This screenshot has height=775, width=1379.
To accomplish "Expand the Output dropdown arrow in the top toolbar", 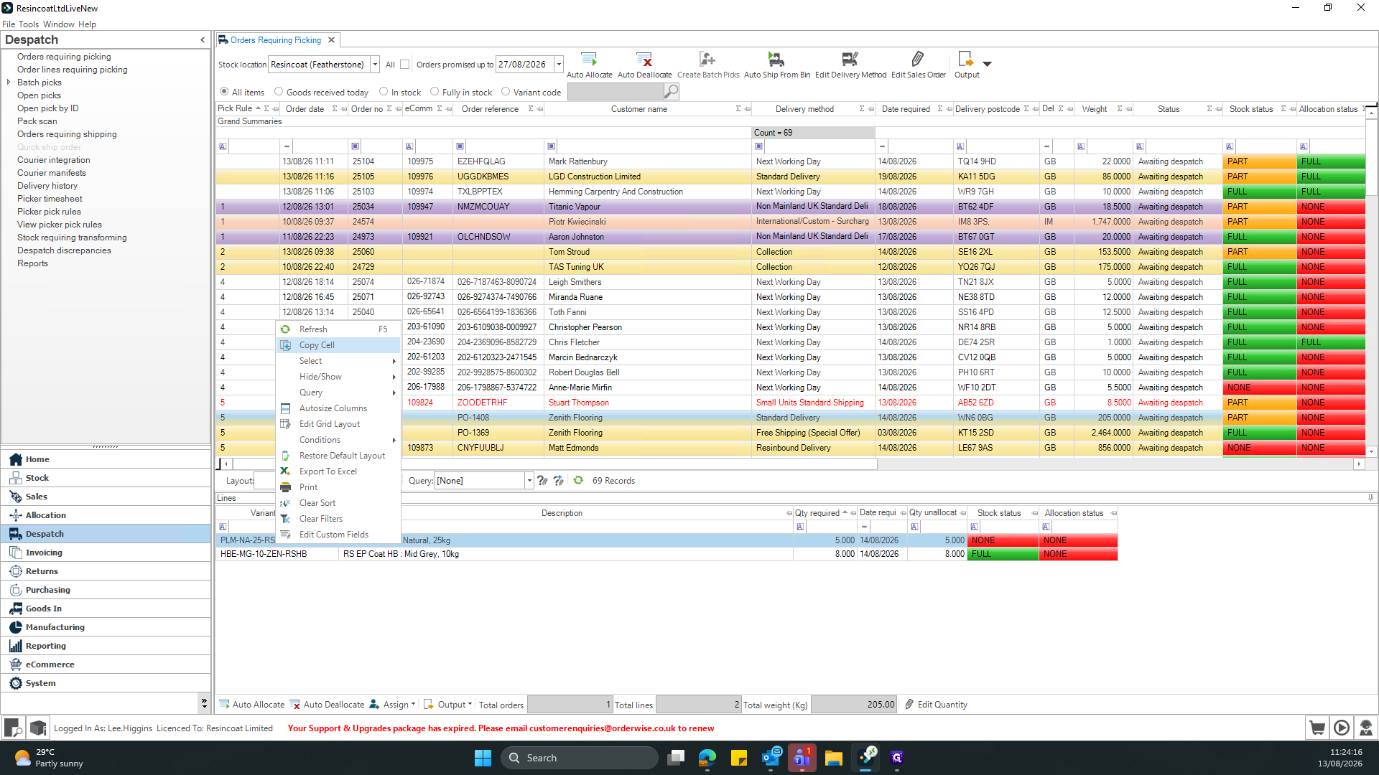I will click(x=988, y=64).
